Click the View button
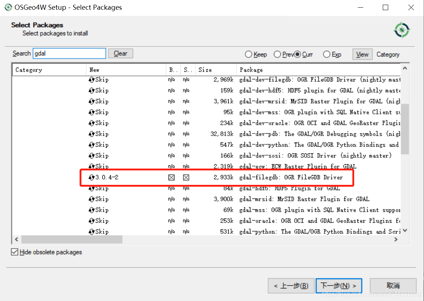 (362, 54)
